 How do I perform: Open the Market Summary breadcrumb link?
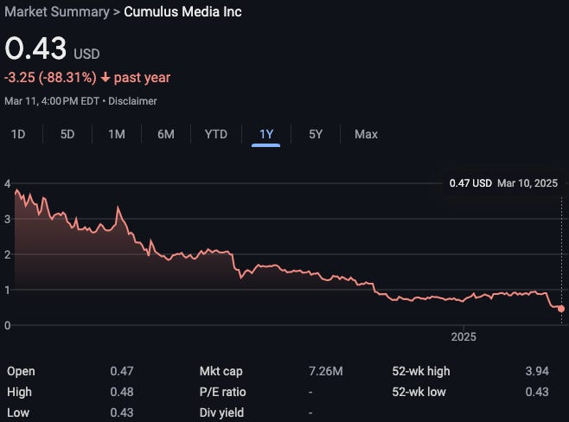57,12
